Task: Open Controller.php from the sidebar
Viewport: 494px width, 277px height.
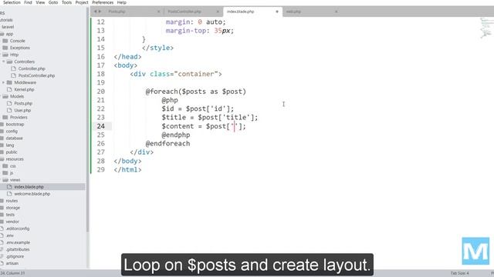Action: click(x=32, y=68)
